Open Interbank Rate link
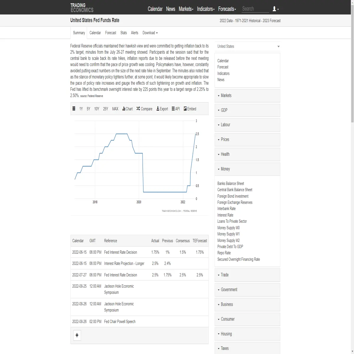This screenshot has width=354, height=354. coord(227,209)
